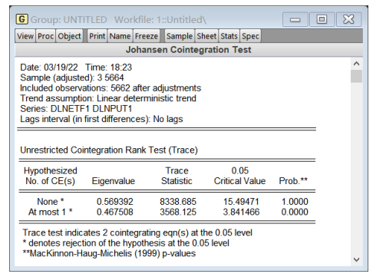Click probability value 1.0000
386x277 pixels.
click(295, 202)
